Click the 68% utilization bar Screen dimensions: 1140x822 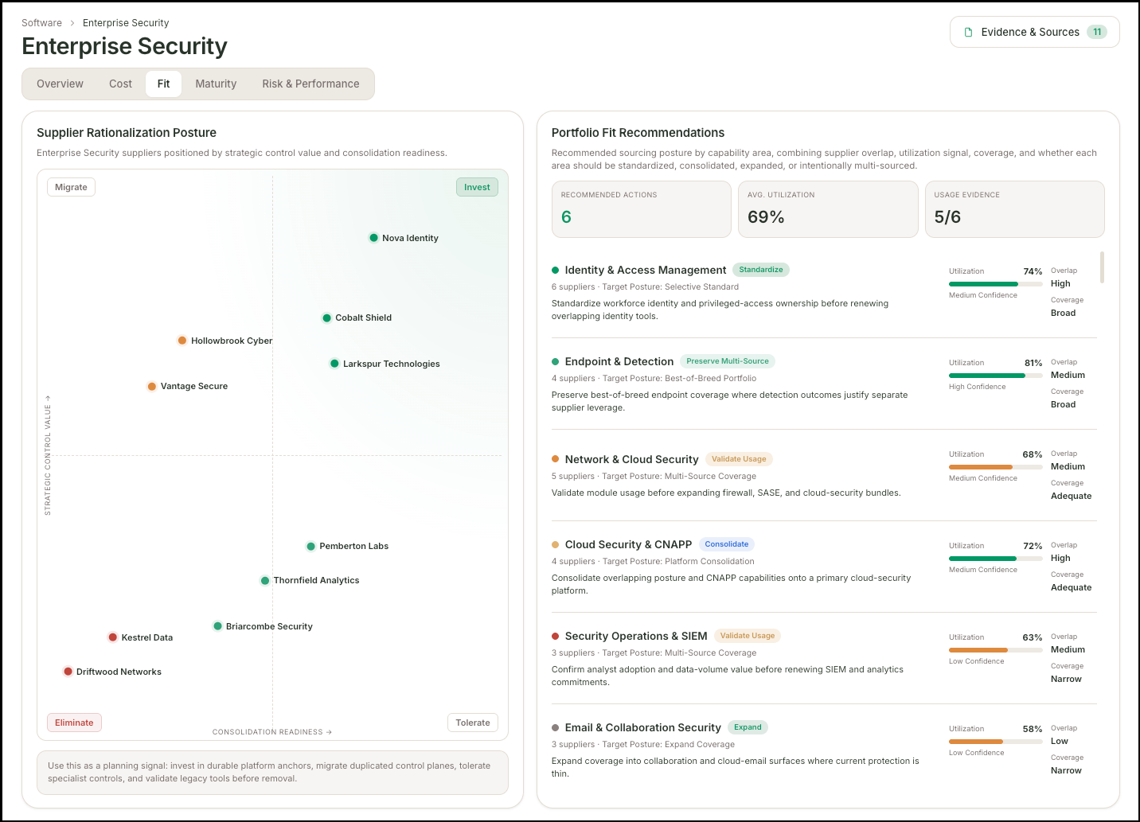(x=995, y=467)
